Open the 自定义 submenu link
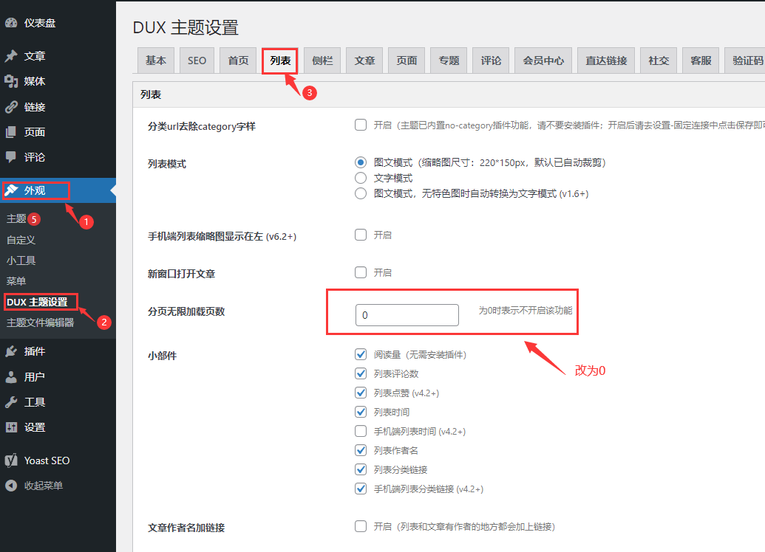The width and height of the screenshot is (765, 552). tap(21, 240)
